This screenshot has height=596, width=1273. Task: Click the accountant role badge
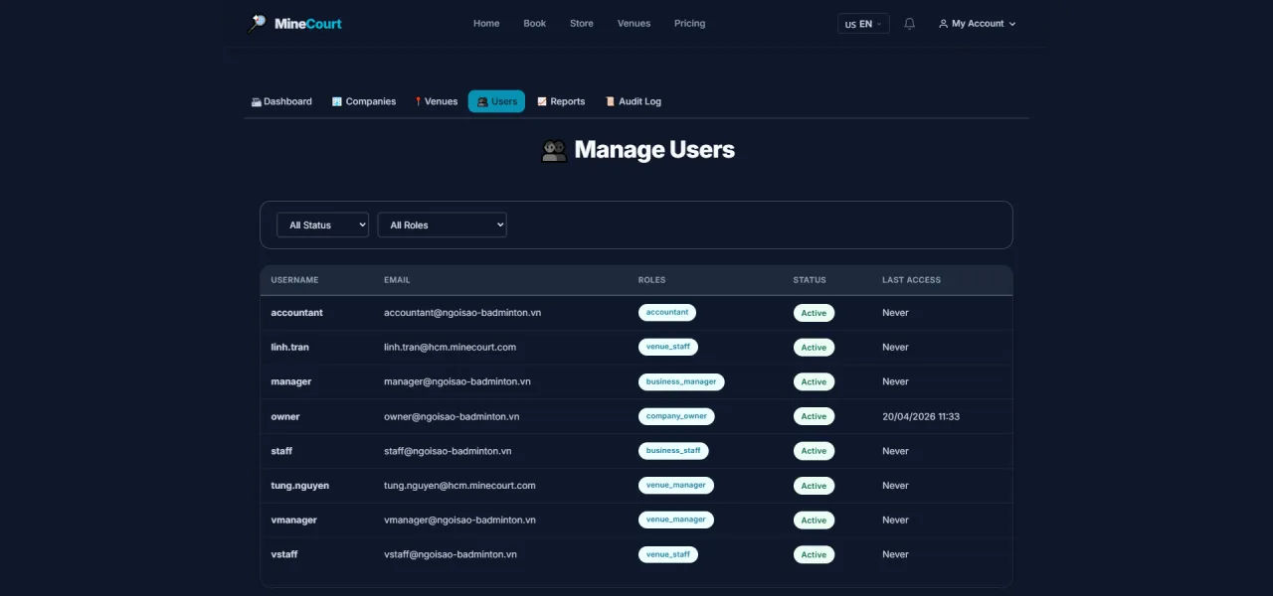pos(667,312)
